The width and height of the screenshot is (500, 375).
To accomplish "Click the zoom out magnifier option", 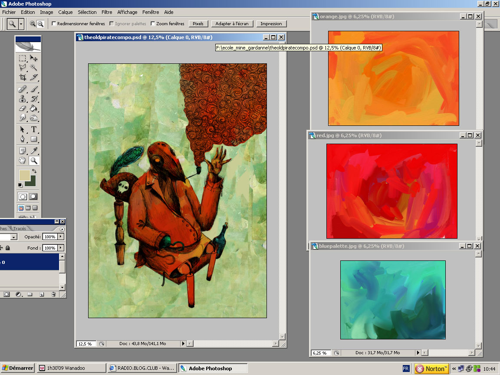I will (40, 23).
